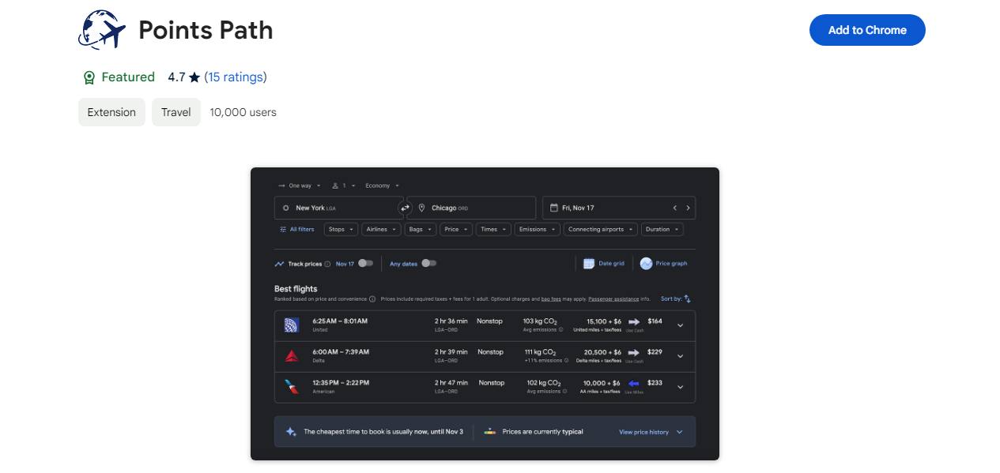Viewport: 1000px width, 473px height.
Task: Open the Airlines filter dropdown
Action: click(x=381, y=230)
